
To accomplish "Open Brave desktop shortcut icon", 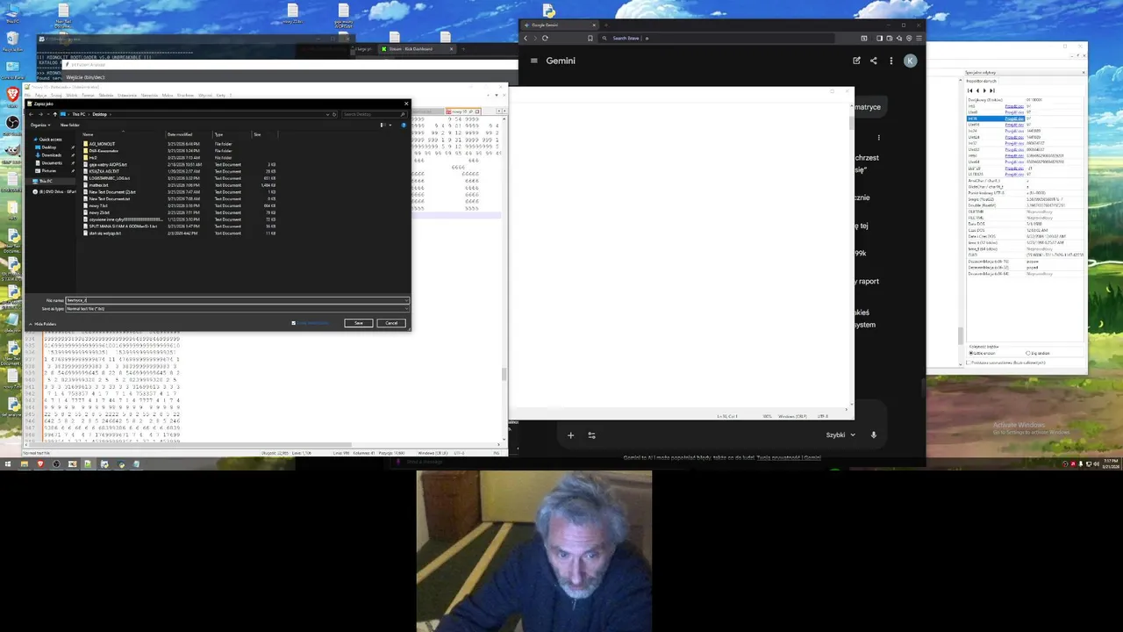I will click(x=12, y=94).
